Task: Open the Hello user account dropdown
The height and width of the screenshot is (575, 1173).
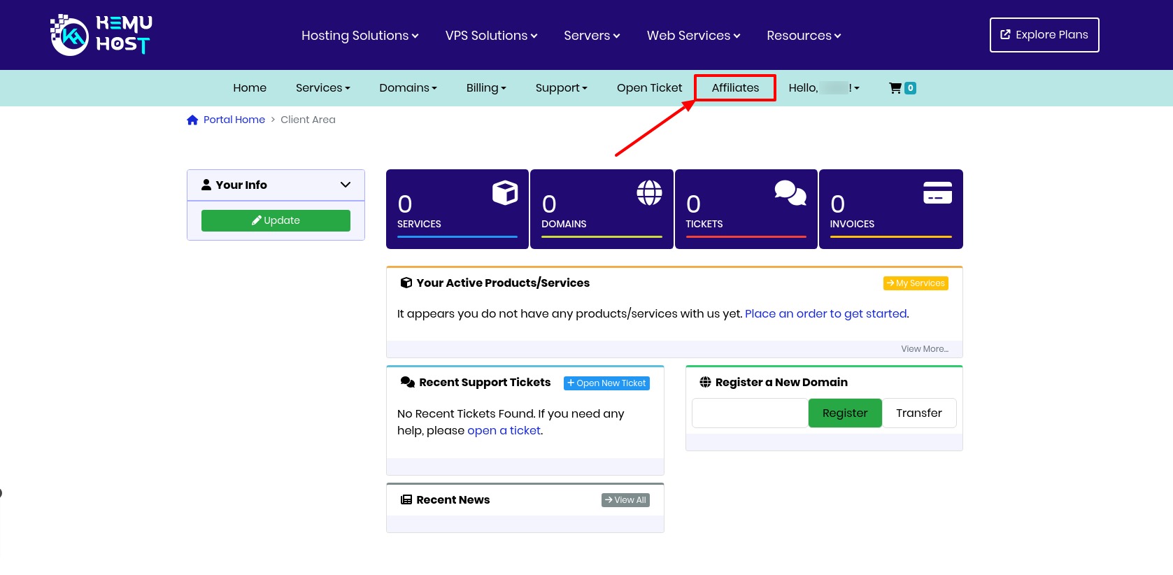Action: pyautogui.click(x=824, y=88)
